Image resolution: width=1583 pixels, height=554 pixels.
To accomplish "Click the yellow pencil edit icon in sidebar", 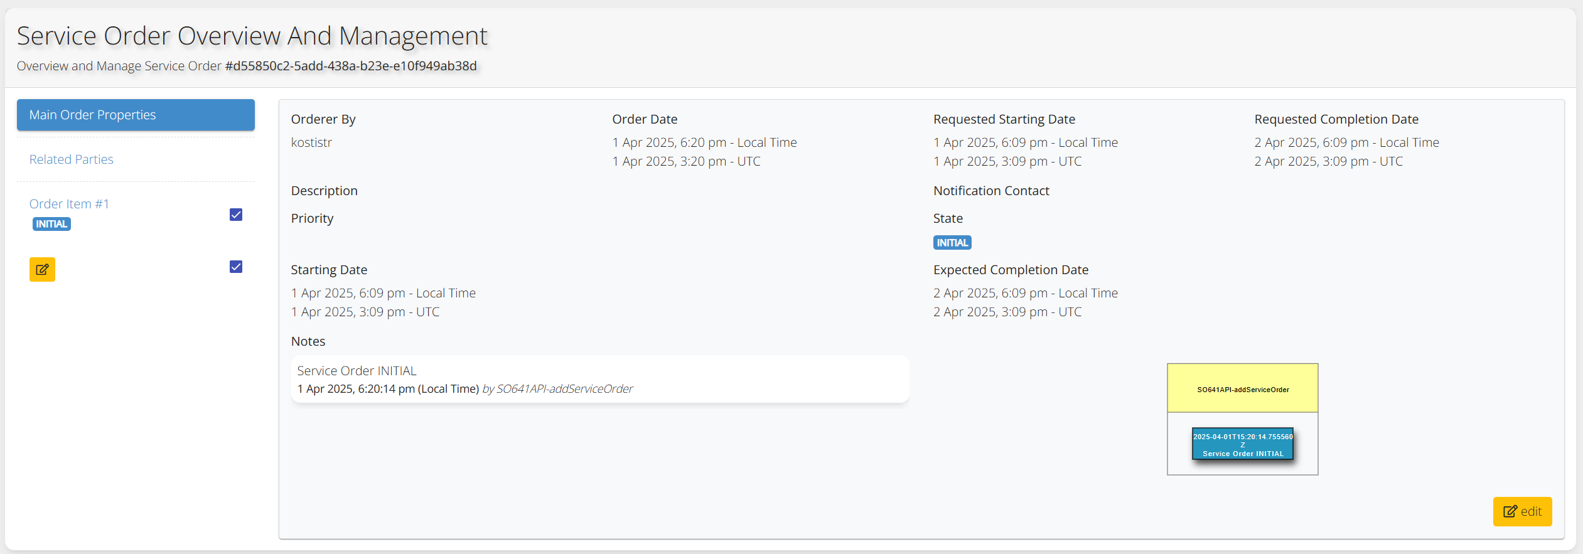I will click(42, 269).
